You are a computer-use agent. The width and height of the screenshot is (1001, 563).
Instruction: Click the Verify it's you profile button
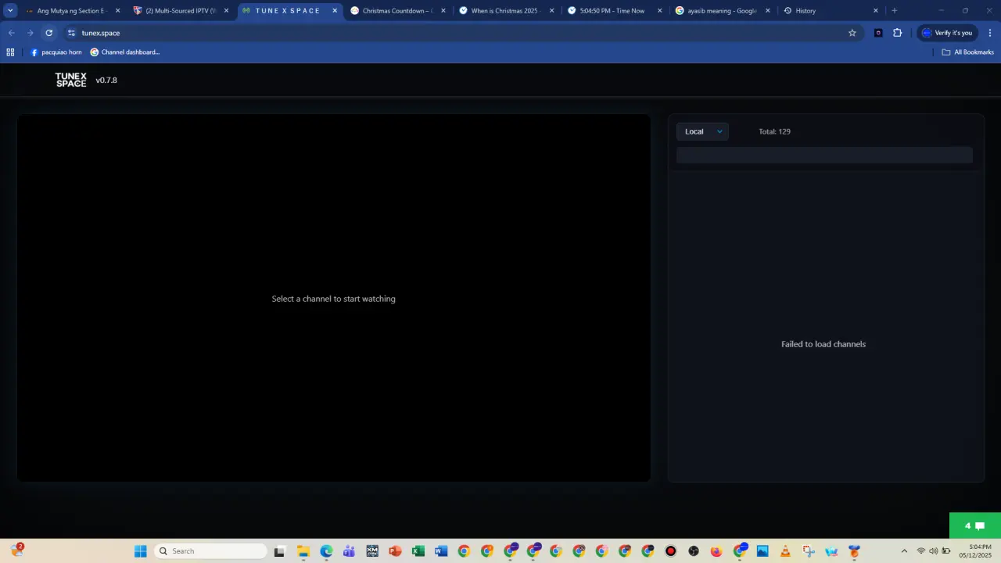coord(947,33)
